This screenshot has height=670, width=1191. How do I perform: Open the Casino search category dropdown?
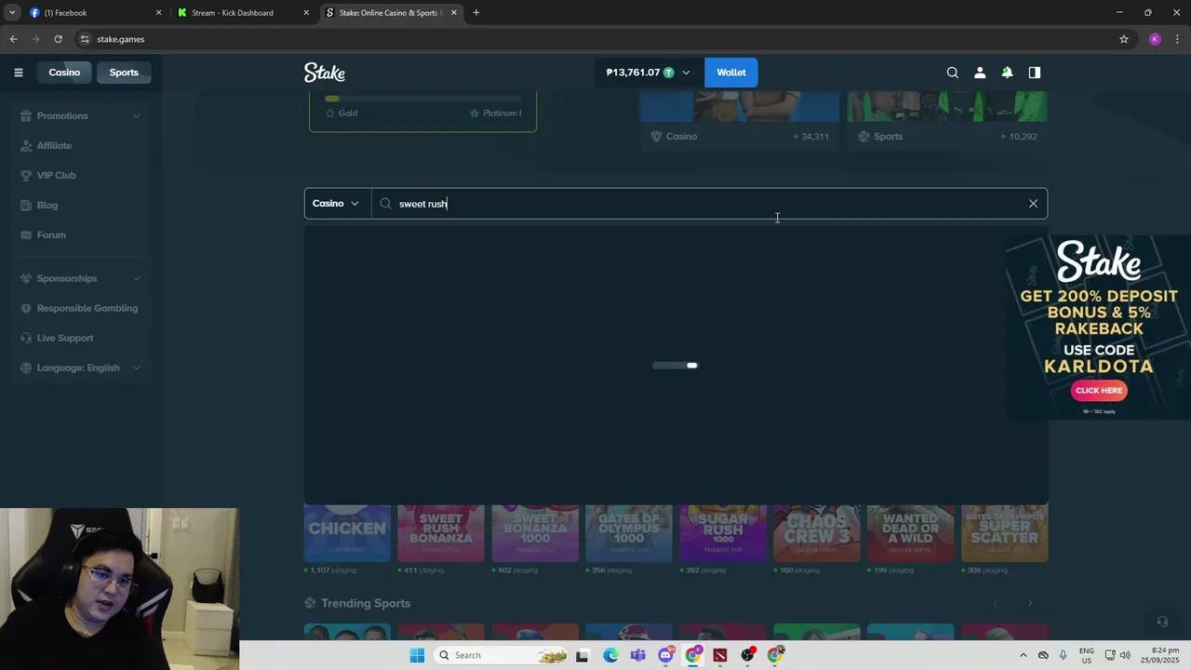(337, 204)
